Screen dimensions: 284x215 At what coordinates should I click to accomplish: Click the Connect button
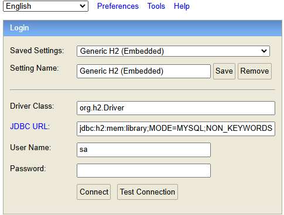[x=94, y=192]
